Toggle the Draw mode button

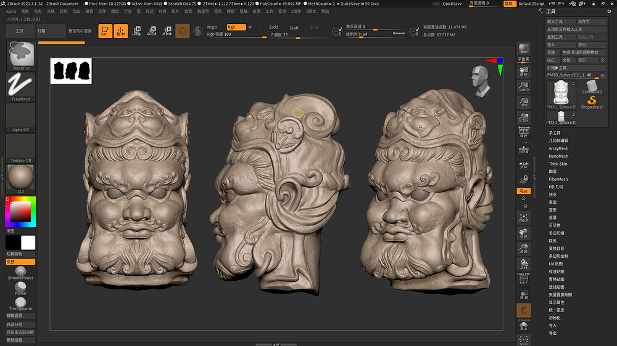pyautogui.click(x=121, y=31)
